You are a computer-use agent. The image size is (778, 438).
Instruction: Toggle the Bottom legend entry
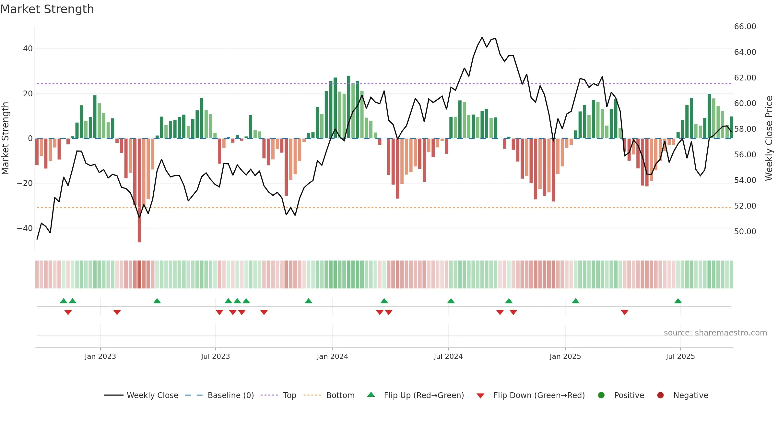point(329,395)
